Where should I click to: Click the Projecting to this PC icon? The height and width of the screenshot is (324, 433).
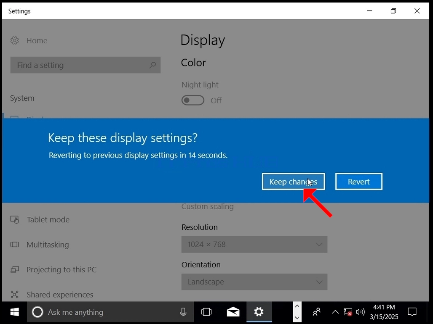[x=15, y=269]
